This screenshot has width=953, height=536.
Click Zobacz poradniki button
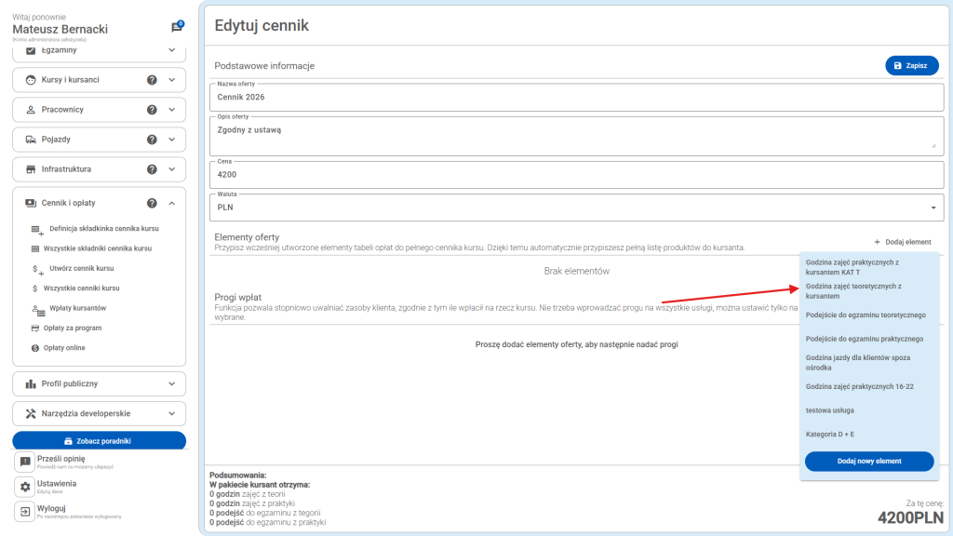99,440
